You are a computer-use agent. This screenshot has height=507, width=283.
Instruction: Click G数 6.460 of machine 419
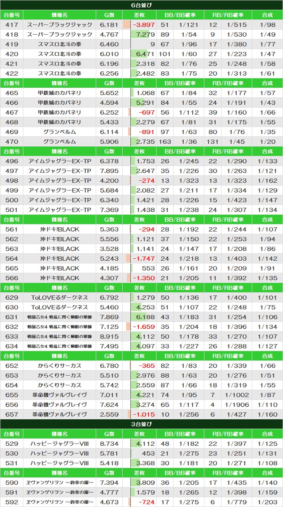109,44
